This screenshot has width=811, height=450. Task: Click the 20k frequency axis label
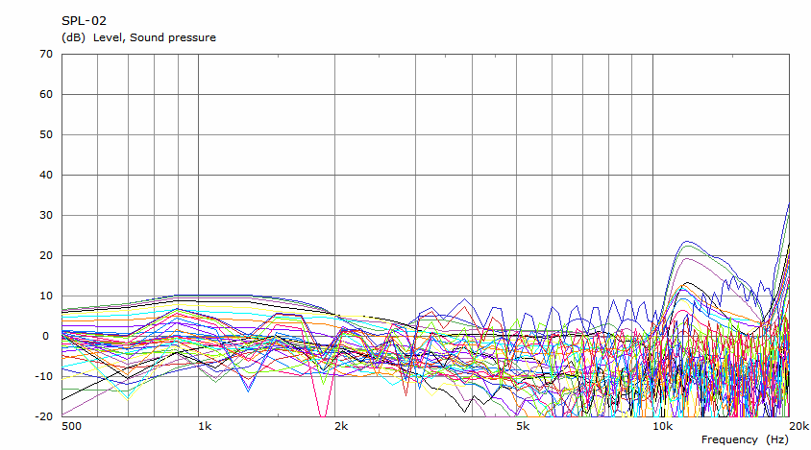pos(799,426)
